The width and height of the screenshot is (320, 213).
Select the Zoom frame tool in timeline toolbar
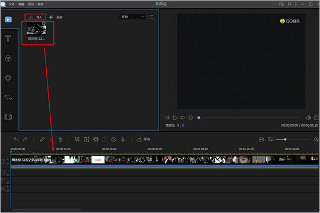[x=87, y=140]
